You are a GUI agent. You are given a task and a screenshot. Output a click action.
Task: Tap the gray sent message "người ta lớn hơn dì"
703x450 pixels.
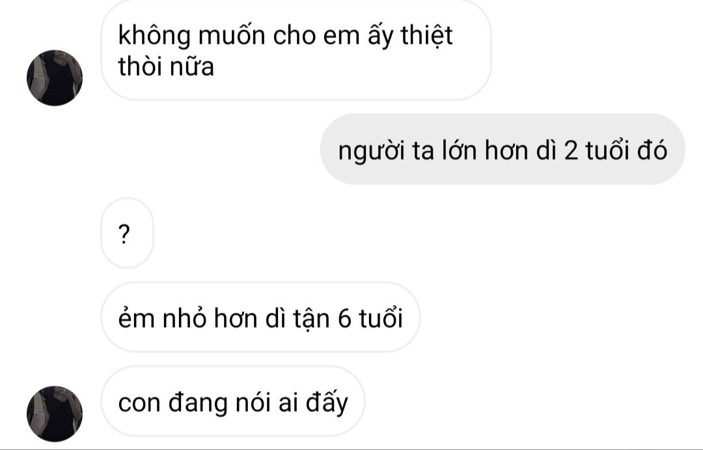coord(503,149)
